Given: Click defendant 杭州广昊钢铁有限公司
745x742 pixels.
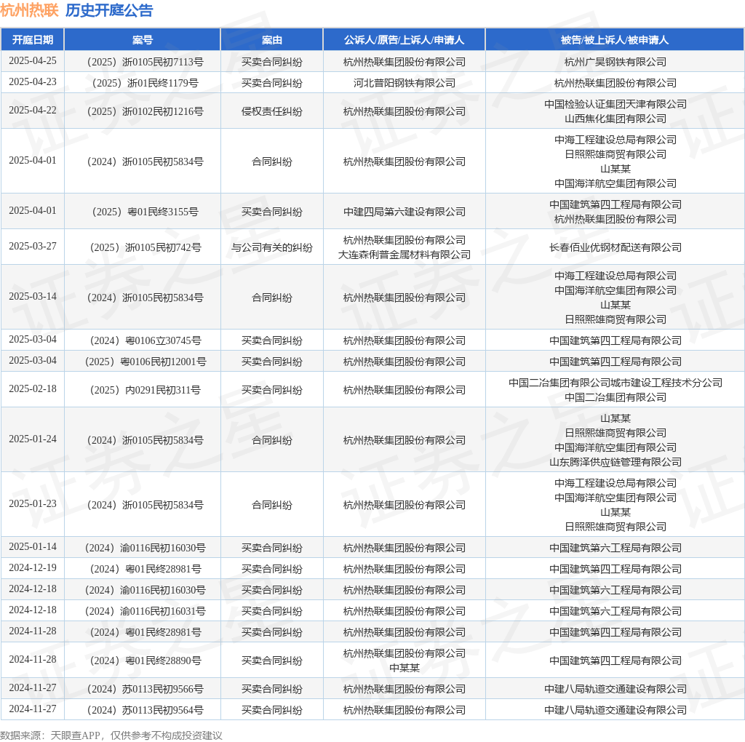Looking at the screenshot, I should (x=615, y=62).
